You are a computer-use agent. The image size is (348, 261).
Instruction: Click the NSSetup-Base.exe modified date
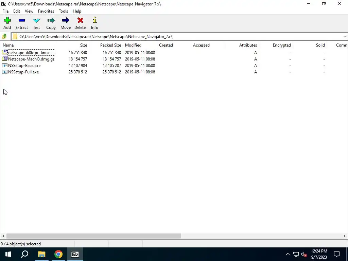(x=140, y=66)
